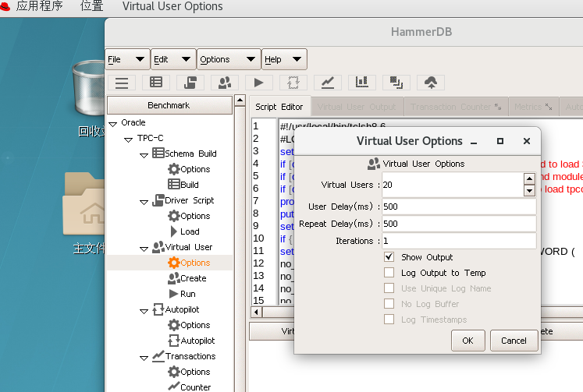The height and width of the screenshot is (392, 583).
Task: Open the Edit dropdown menu
Action: coord(173,59)
